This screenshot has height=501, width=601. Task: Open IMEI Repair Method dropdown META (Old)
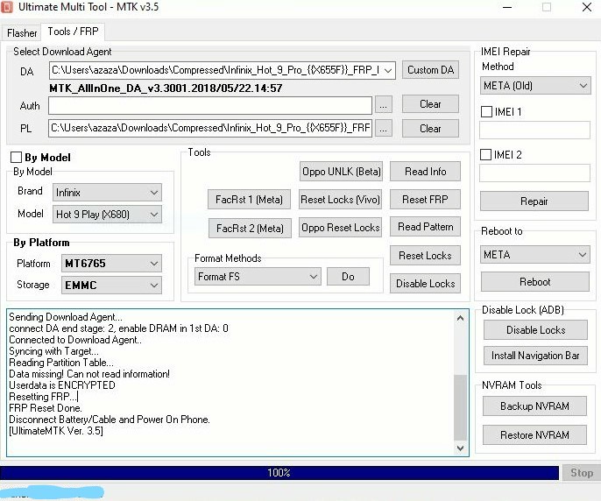coord(535,86)
